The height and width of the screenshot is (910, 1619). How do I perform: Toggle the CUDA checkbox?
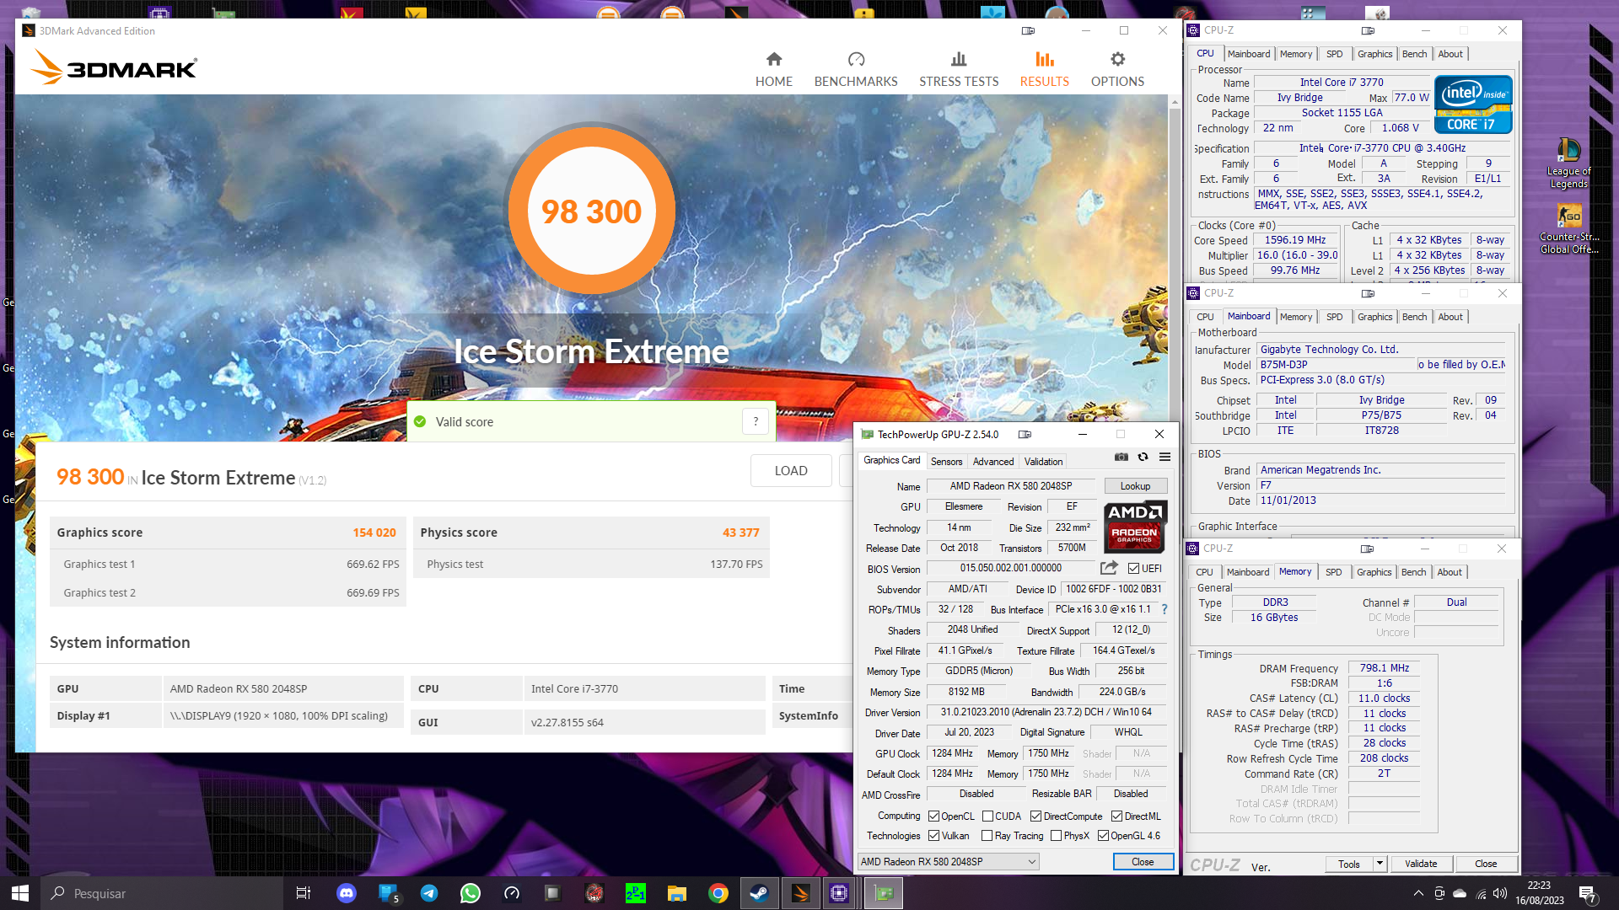point(987,816)
